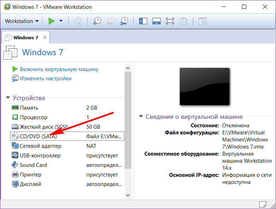Image resolution: width=276 pixels, height=209 pixels.
Task: Toggle the thumbnail bar icon
Action: tap(156, 21)
